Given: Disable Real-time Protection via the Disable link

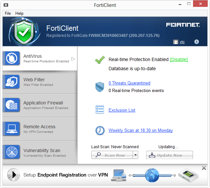Looking at the screenshot, I should pyautogui.click(x=179, y=59).
